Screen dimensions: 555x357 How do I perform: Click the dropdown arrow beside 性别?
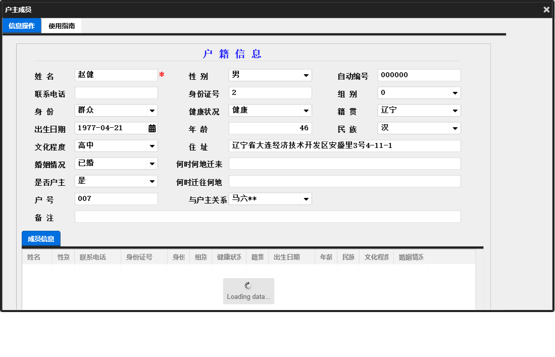306,75
